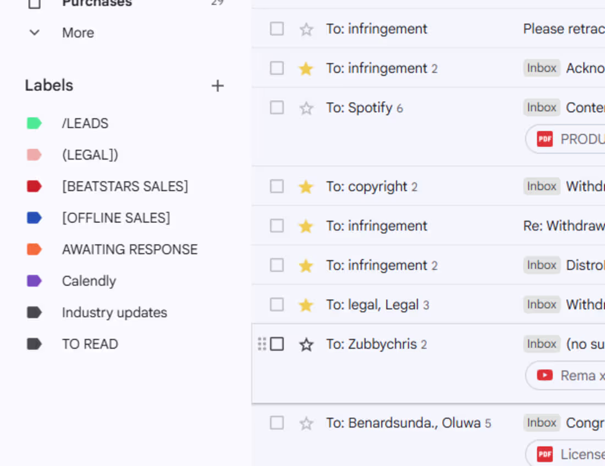Click the blue [OFFLINE SALES] tag icon

point(34,218)
